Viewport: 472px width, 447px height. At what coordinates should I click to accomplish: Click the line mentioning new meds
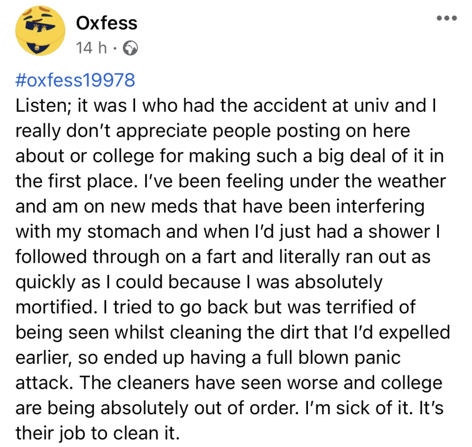220,206
